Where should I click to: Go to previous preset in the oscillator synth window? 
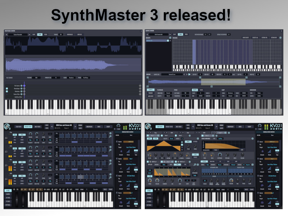pos(193,127)
